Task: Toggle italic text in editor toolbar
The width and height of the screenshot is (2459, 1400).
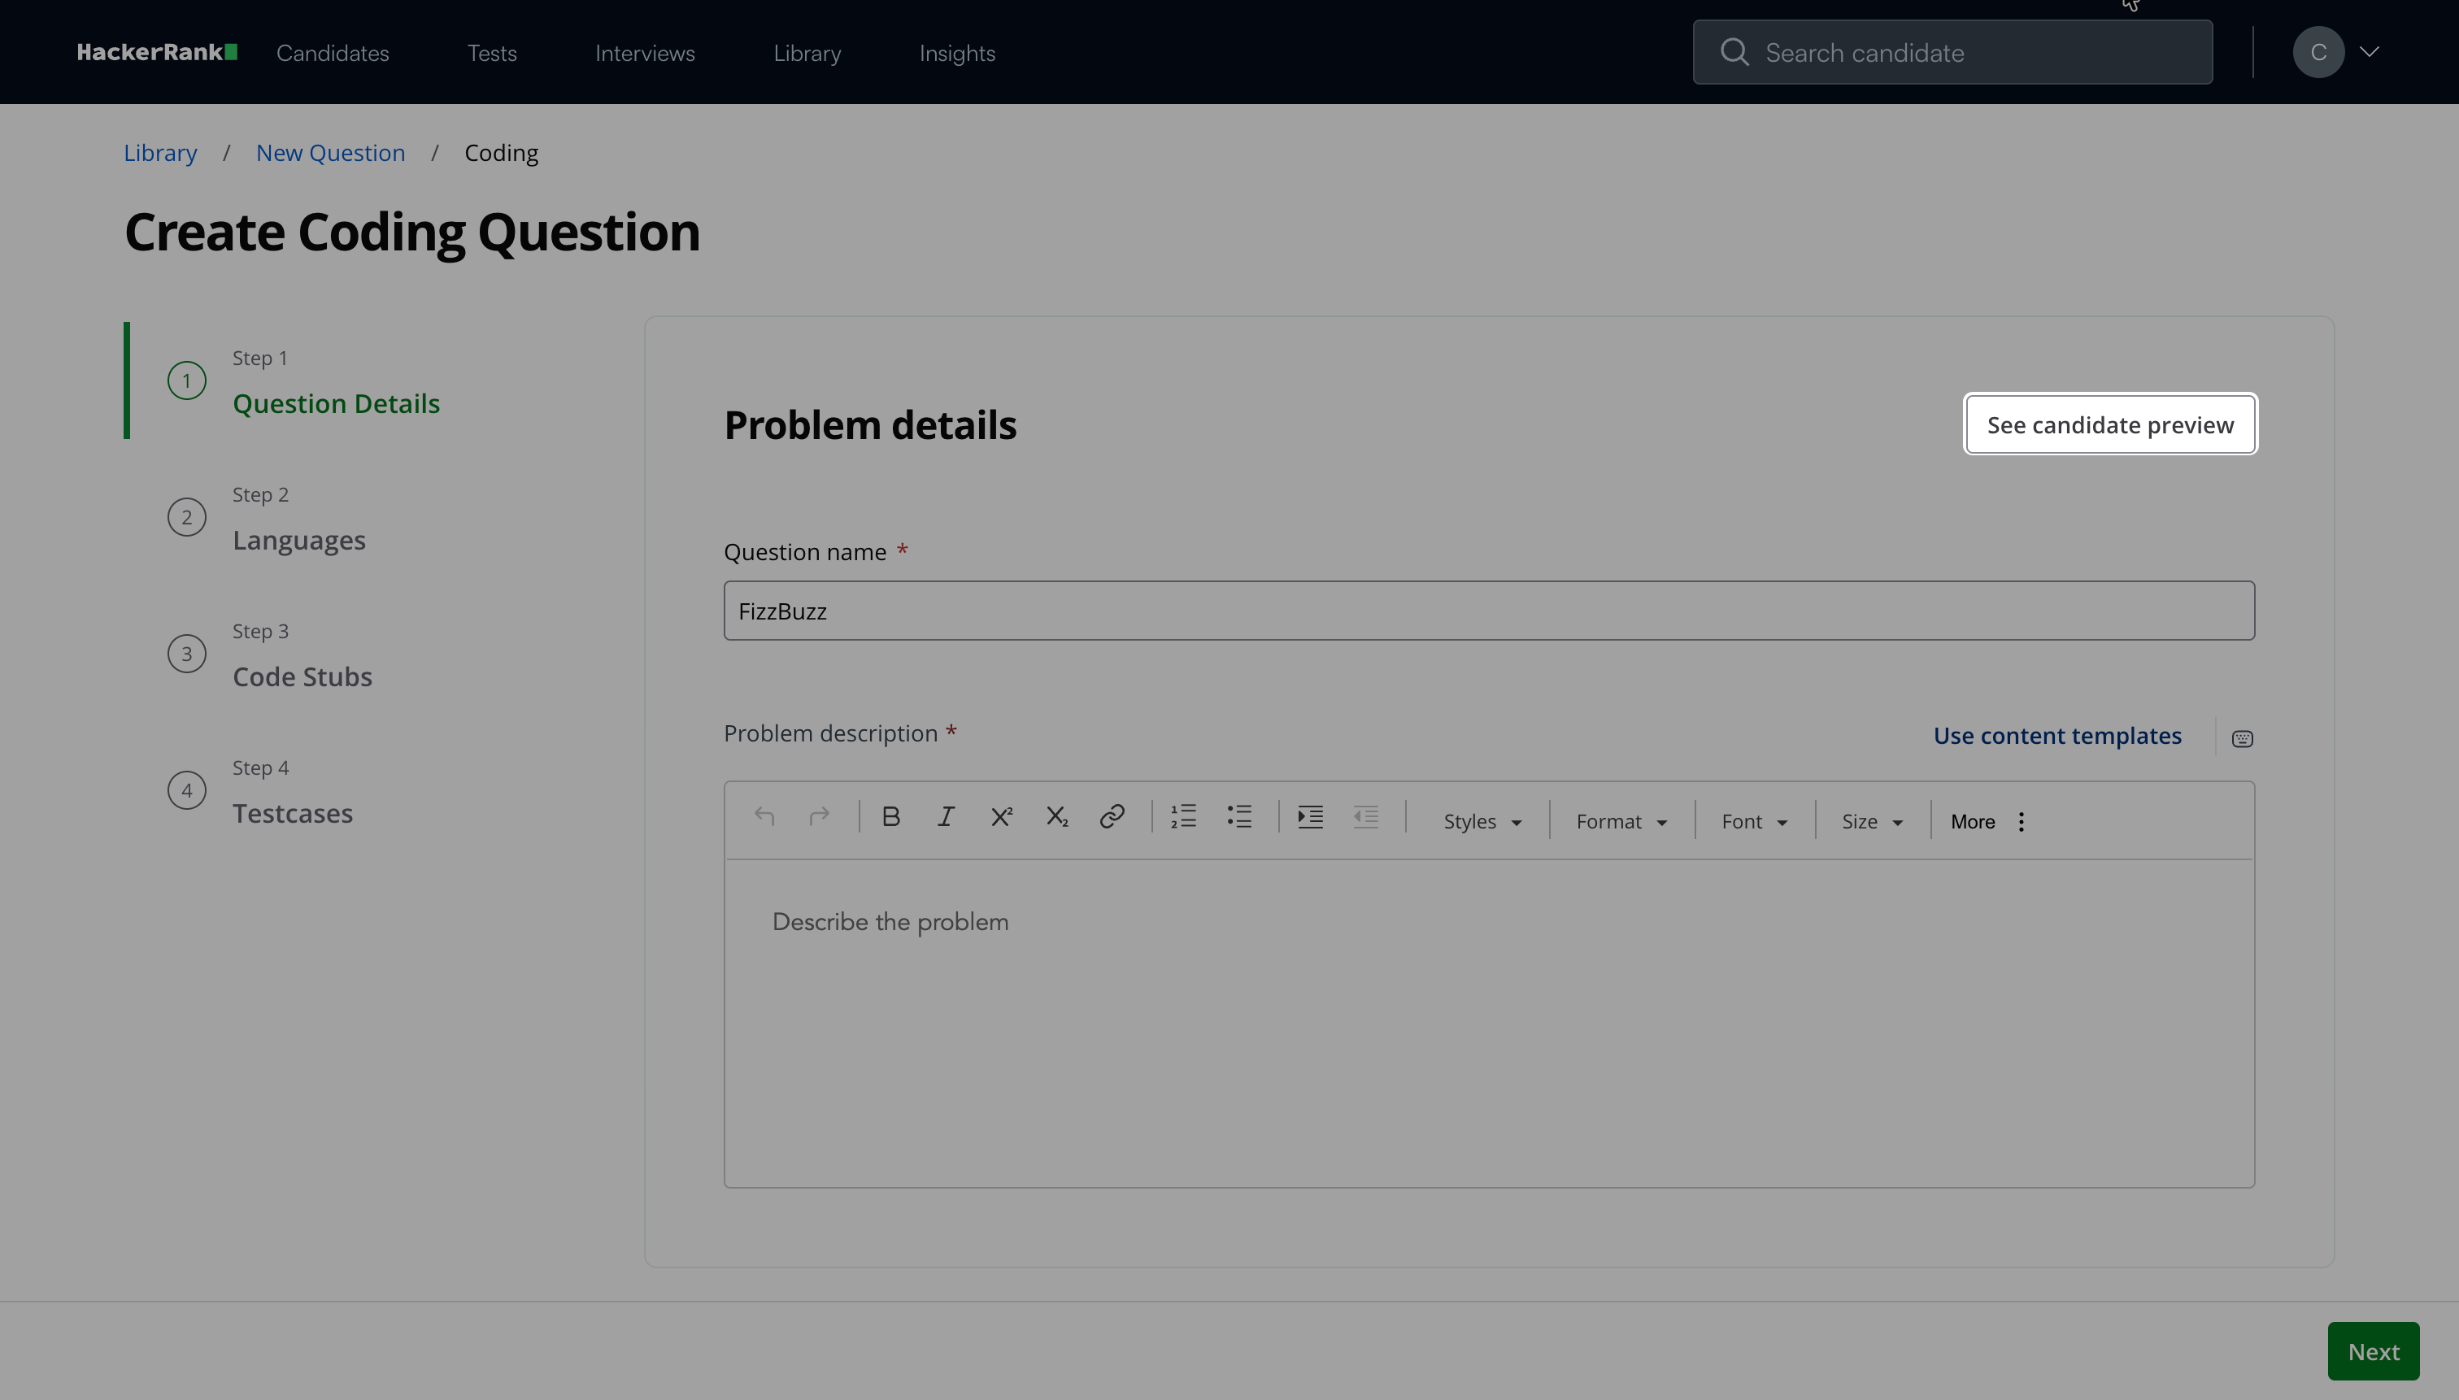Action: 946,817
